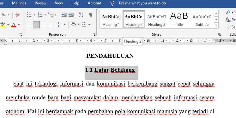Image resolution: width=236 pixels, height=118 pixels.
Task: Toggle Center alignment button
Action: coord(36,25)
